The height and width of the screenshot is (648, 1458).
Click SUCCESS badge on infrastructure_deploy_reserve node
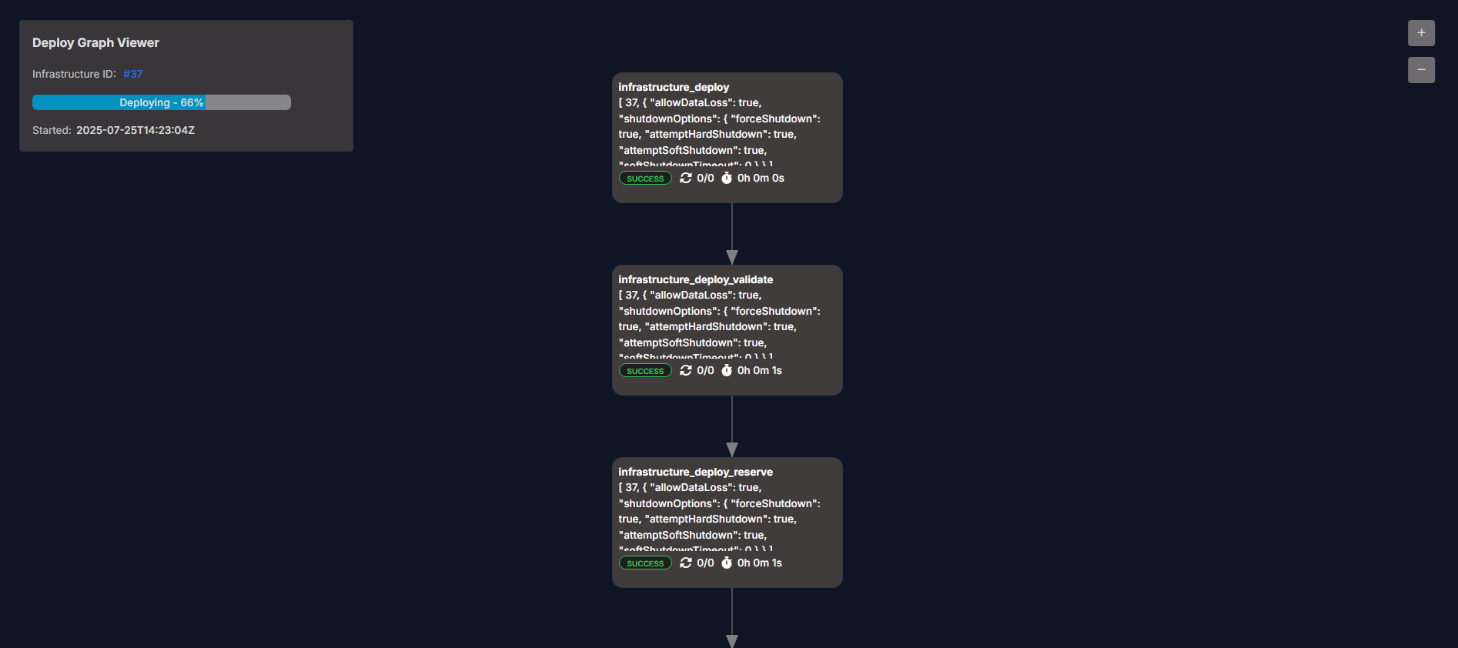pyautogui.click(x=645, y=563)
